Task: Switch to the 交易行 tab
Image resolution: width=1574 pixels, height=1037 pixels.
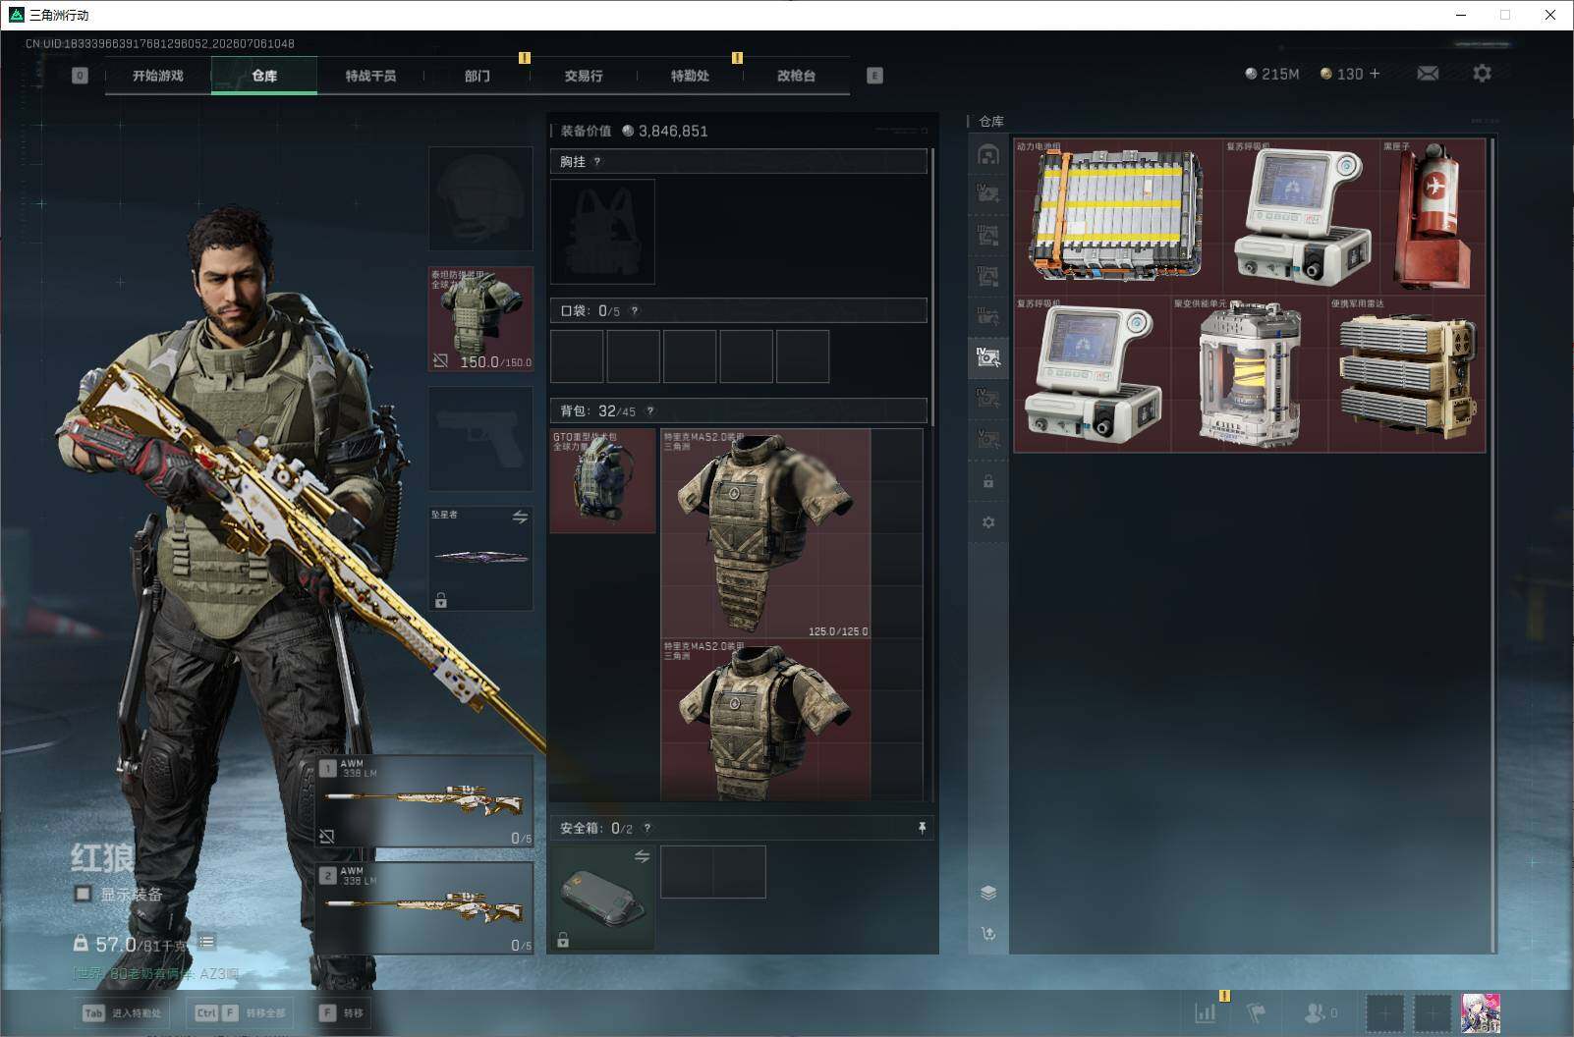Action: coord(584,76)
